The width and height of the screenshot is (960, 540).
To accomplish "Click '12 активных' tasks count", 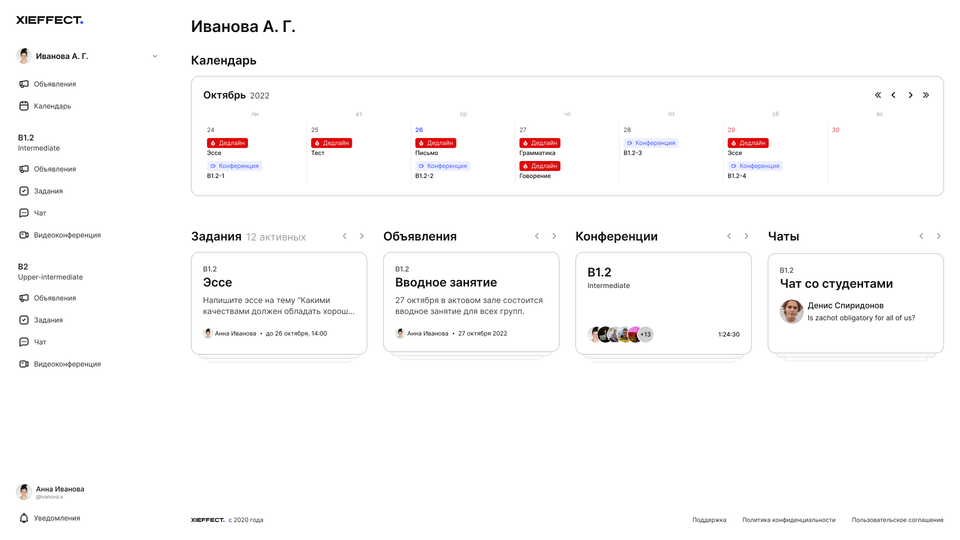I will pos(276,237).
